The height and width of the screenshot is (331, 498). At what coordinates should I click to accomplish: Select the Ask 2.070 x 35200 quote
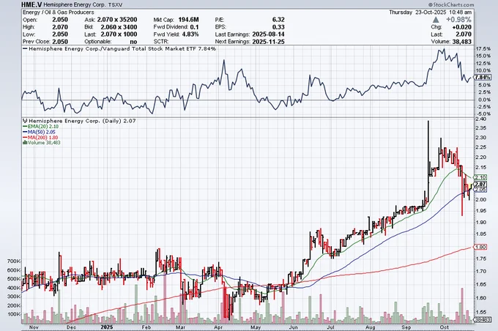(117, 20)
